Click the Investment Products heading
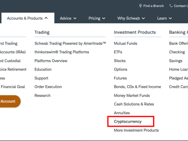 click(135, 32)
